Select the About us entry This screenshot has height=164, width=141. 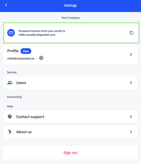70,132
